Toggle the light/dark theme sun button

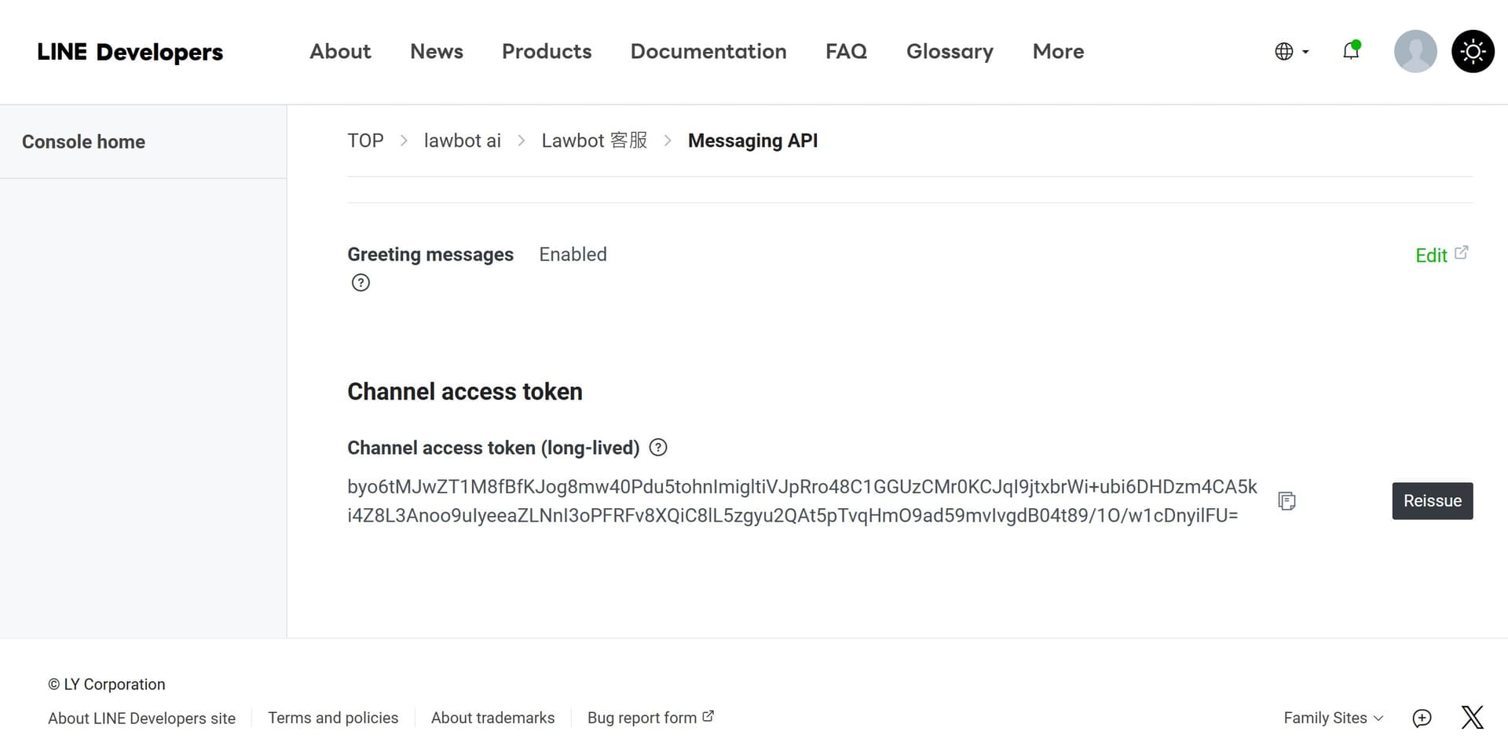[1473, 52]
